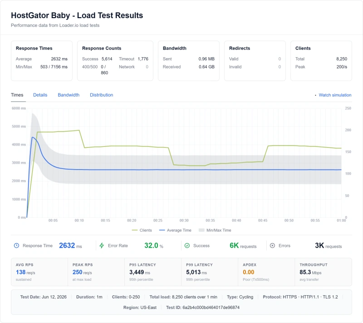Toggle the Average Time series in the legend
This screenshot has width=363, height=323.
(175, 230)
